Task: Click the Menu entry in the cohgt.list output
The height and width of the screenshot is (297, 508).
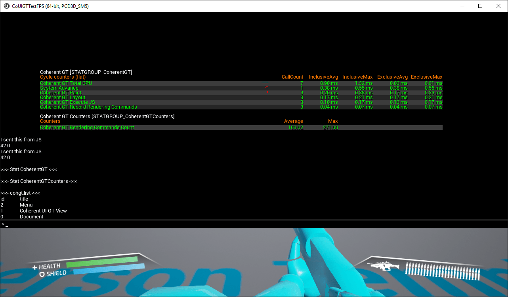Action: pos(26,205)
